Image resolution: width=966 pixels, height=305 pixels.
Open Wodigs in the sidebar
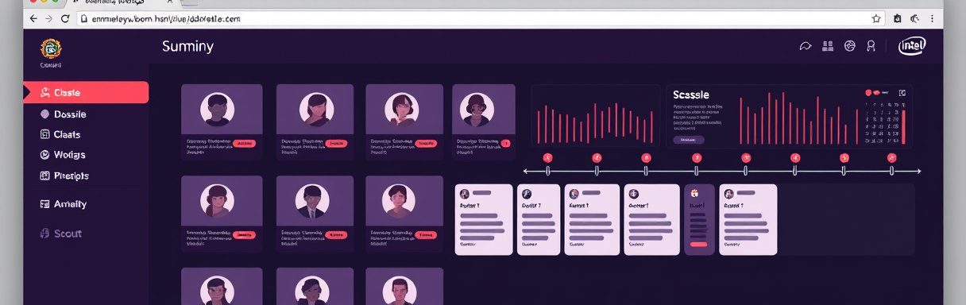[63, 155]
